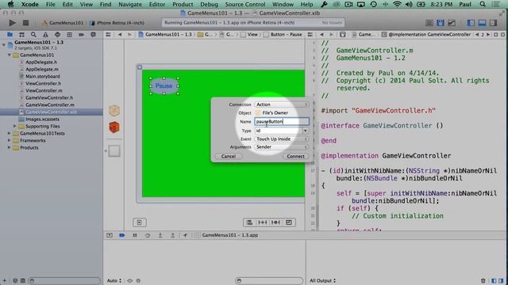
Task: Select AppDelegate.h in navigator
Action: [x=41, y=62]
